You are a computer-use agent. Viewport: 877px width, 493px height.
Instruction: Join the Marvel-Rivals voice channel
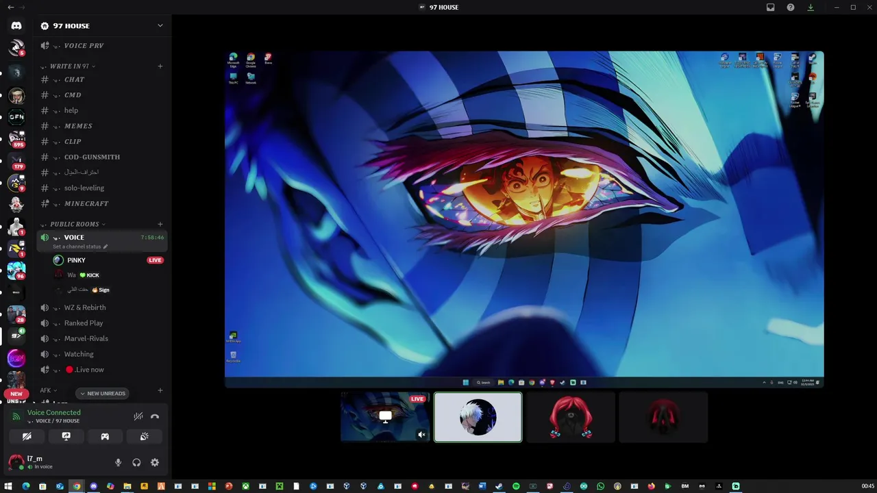103,338
